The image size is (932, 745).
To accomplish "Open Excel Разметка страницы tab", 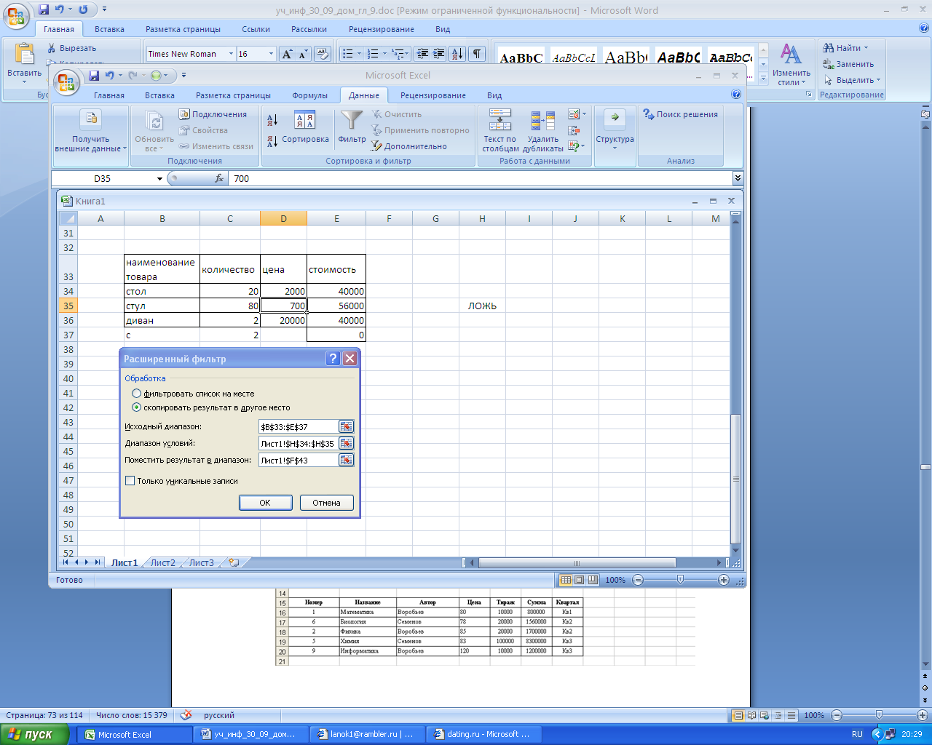I will [x=233, y=95].
